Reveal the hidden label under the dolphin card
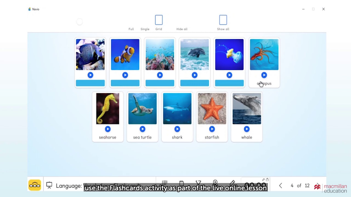This screenshot has height=197, width=351. (194, 83)
